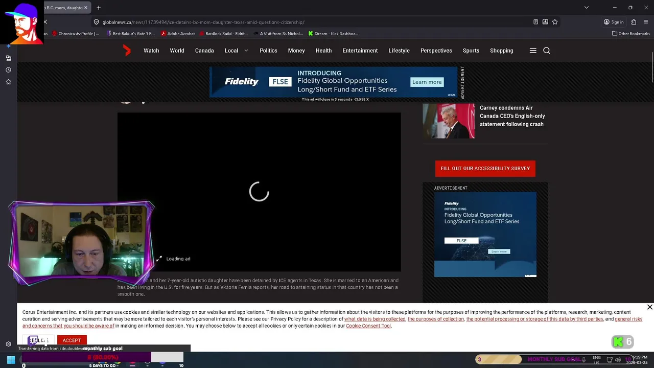This screenshot has width=654, height=368.
Task: Click the address bar URL field
Action: click(312, 22)
